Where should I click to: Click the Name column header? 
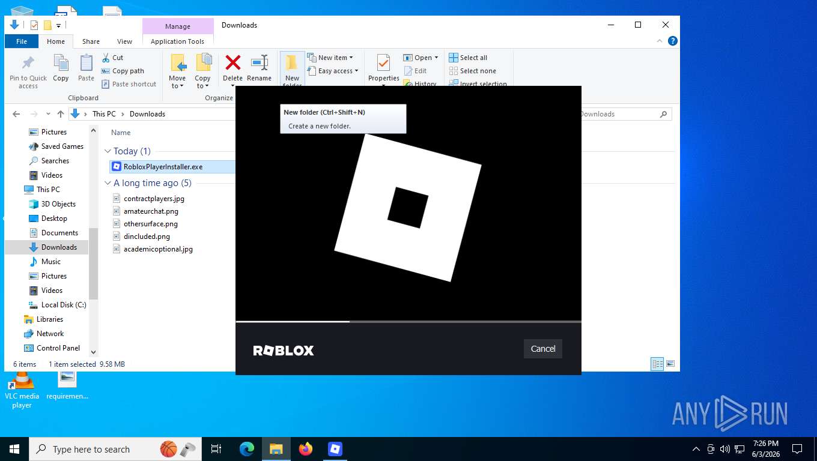coord(121,133)
